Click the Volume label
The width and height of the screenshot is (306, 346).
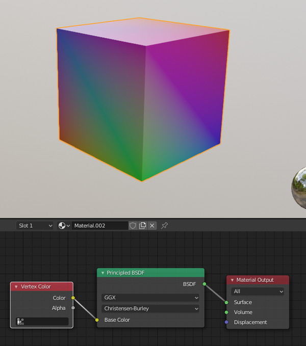point(243,312)
